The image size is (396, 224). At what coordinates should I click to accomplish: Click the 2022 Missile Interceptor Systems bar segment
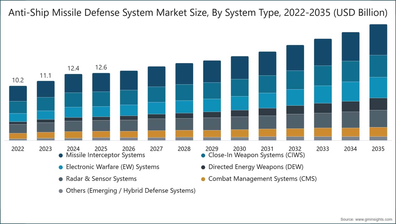coord(18,94)
